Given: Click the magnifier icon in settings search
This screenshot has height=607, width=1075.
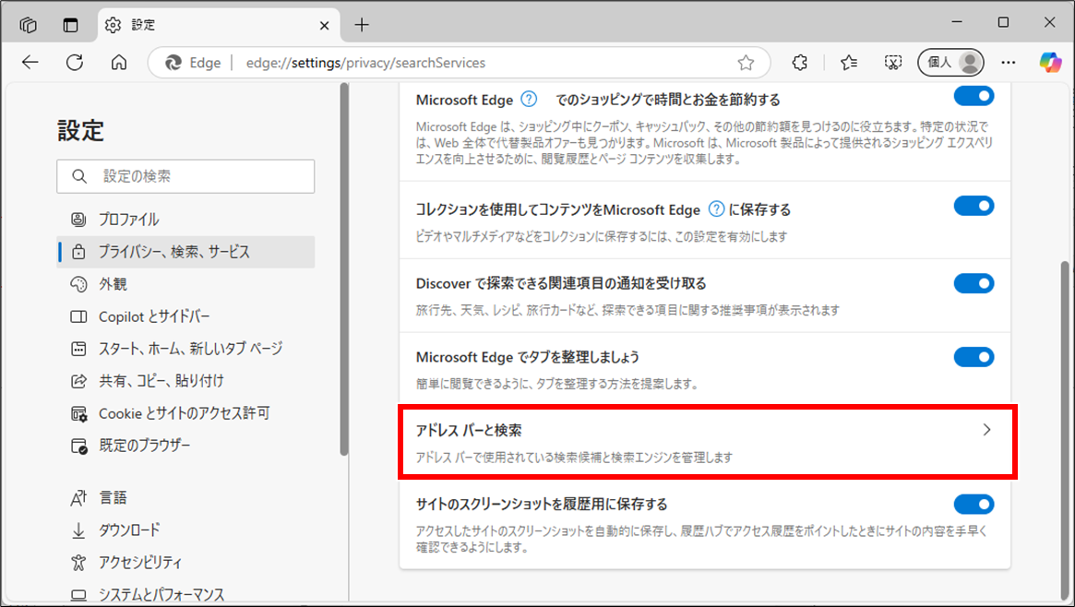Looking at the screenshot, I should pyautogui.click(x=79, y=176).
